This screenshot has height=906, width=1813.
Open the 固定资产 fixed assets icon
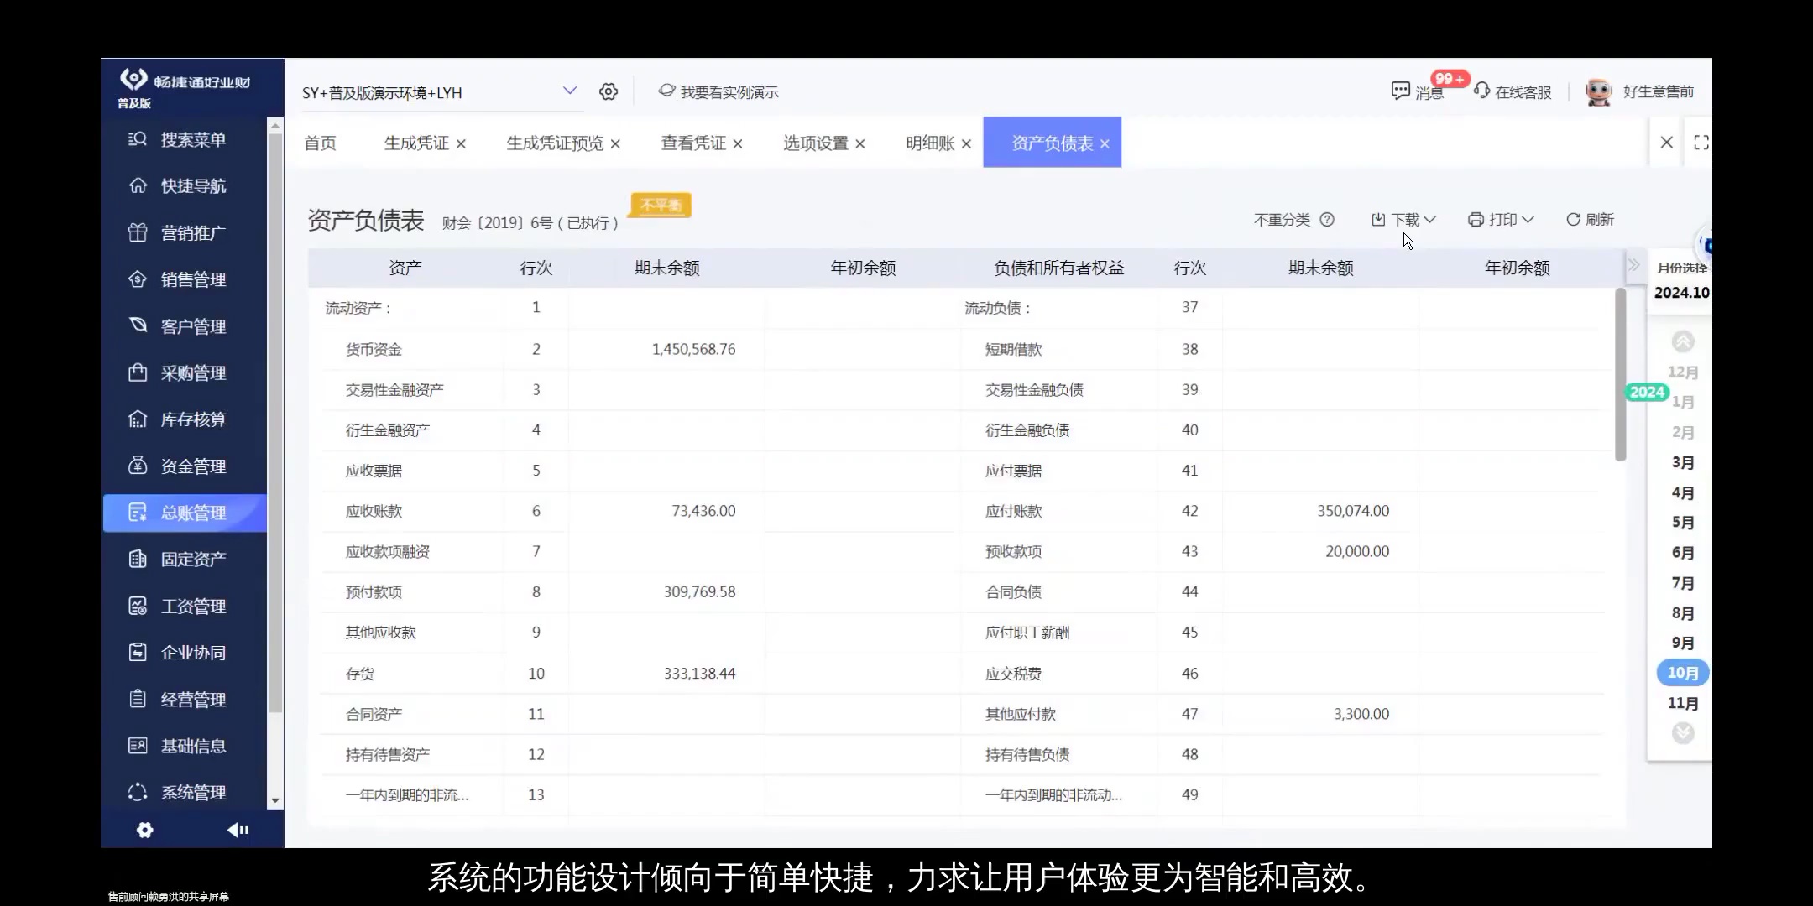138,559
